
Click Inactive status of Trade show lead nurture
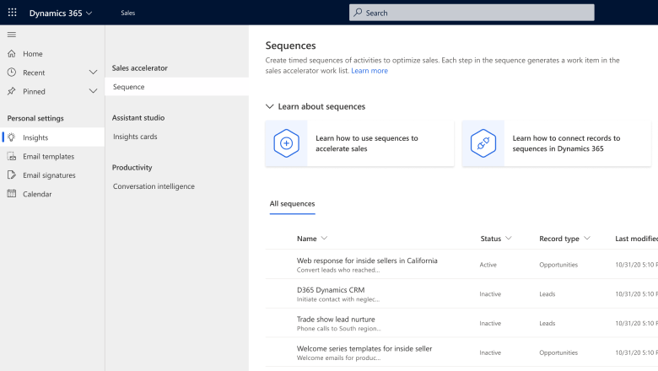pos(490,323)
